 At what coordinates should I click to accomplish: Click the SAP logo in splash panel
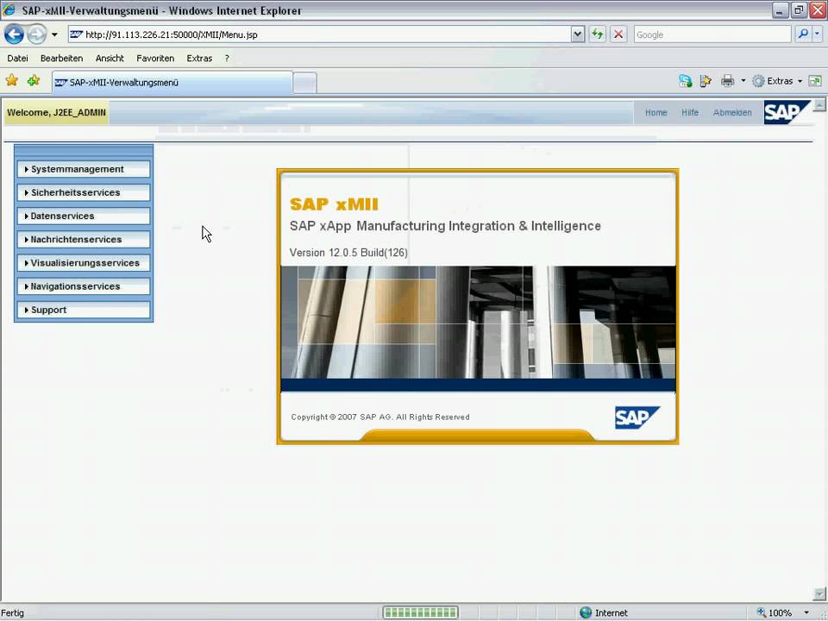coord(637,417)
